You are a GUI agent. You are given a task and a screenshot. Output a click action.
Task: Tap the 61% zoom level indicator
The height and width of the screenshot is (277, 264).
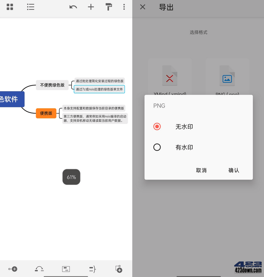point(71,177)
